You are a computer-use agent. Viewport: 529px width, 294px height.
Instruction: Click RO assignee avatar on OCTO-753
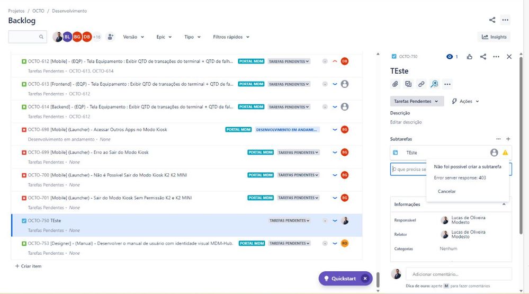coord(344,243)
